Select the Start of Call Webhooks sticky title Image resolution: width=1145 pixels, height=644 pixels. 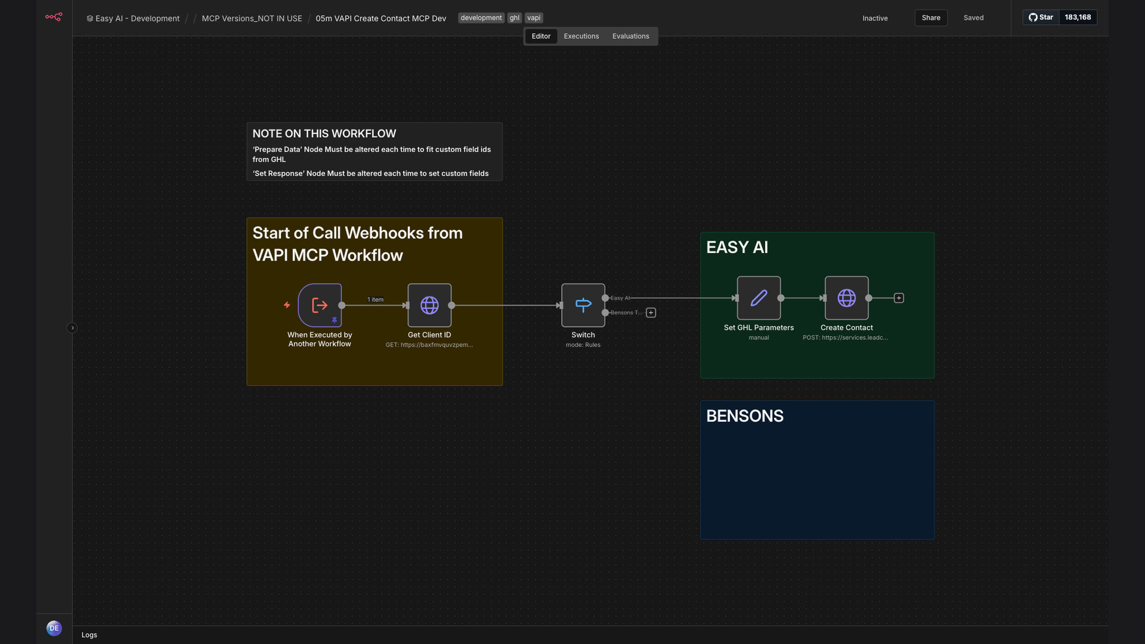coord(358,244)
